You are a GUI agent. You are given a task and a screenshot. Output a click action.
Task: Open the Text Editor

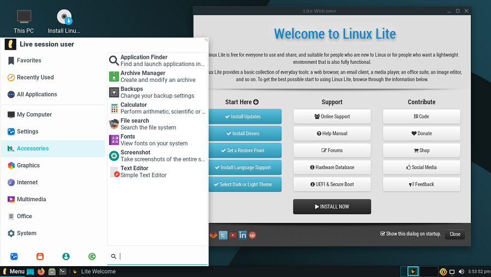(x=157, y=172)
